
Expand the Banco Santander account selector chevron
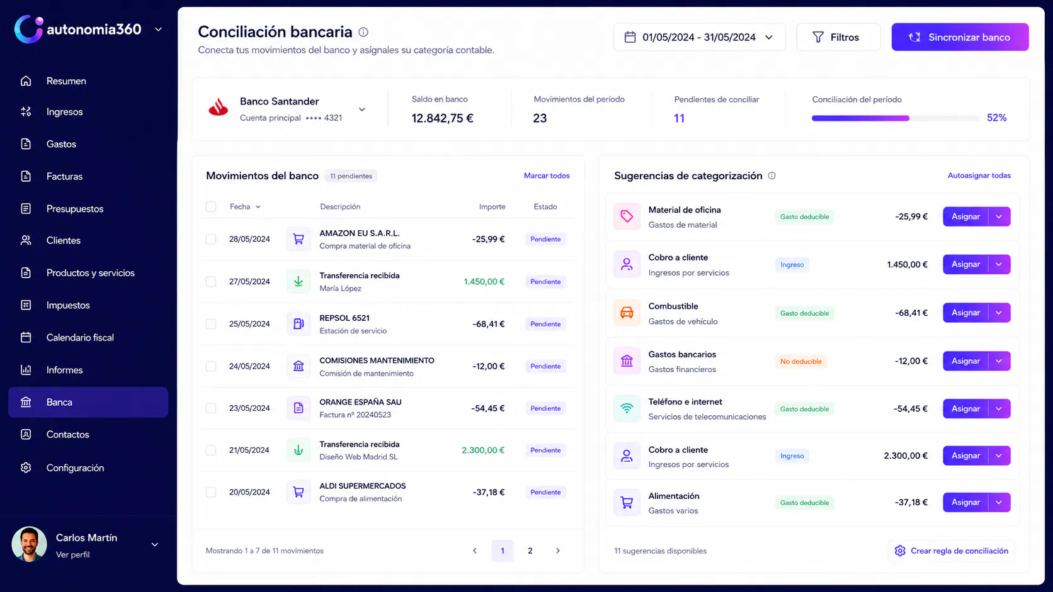point(362,109)
